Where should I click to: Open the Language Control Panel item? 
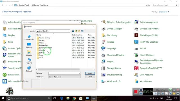point(109,49)
